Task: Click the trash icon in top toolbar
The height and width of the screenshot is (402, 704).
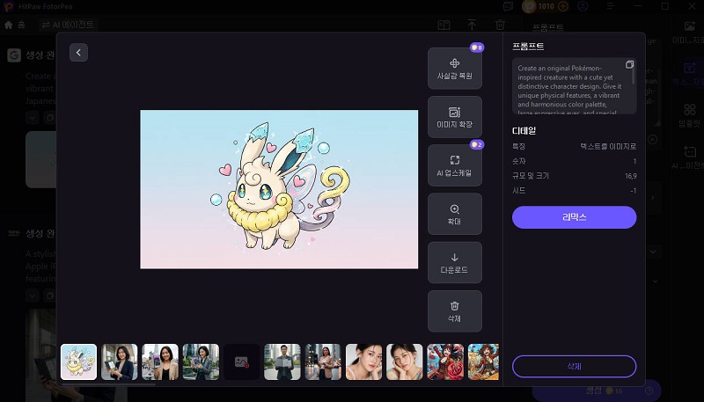Action: point(500,25)
